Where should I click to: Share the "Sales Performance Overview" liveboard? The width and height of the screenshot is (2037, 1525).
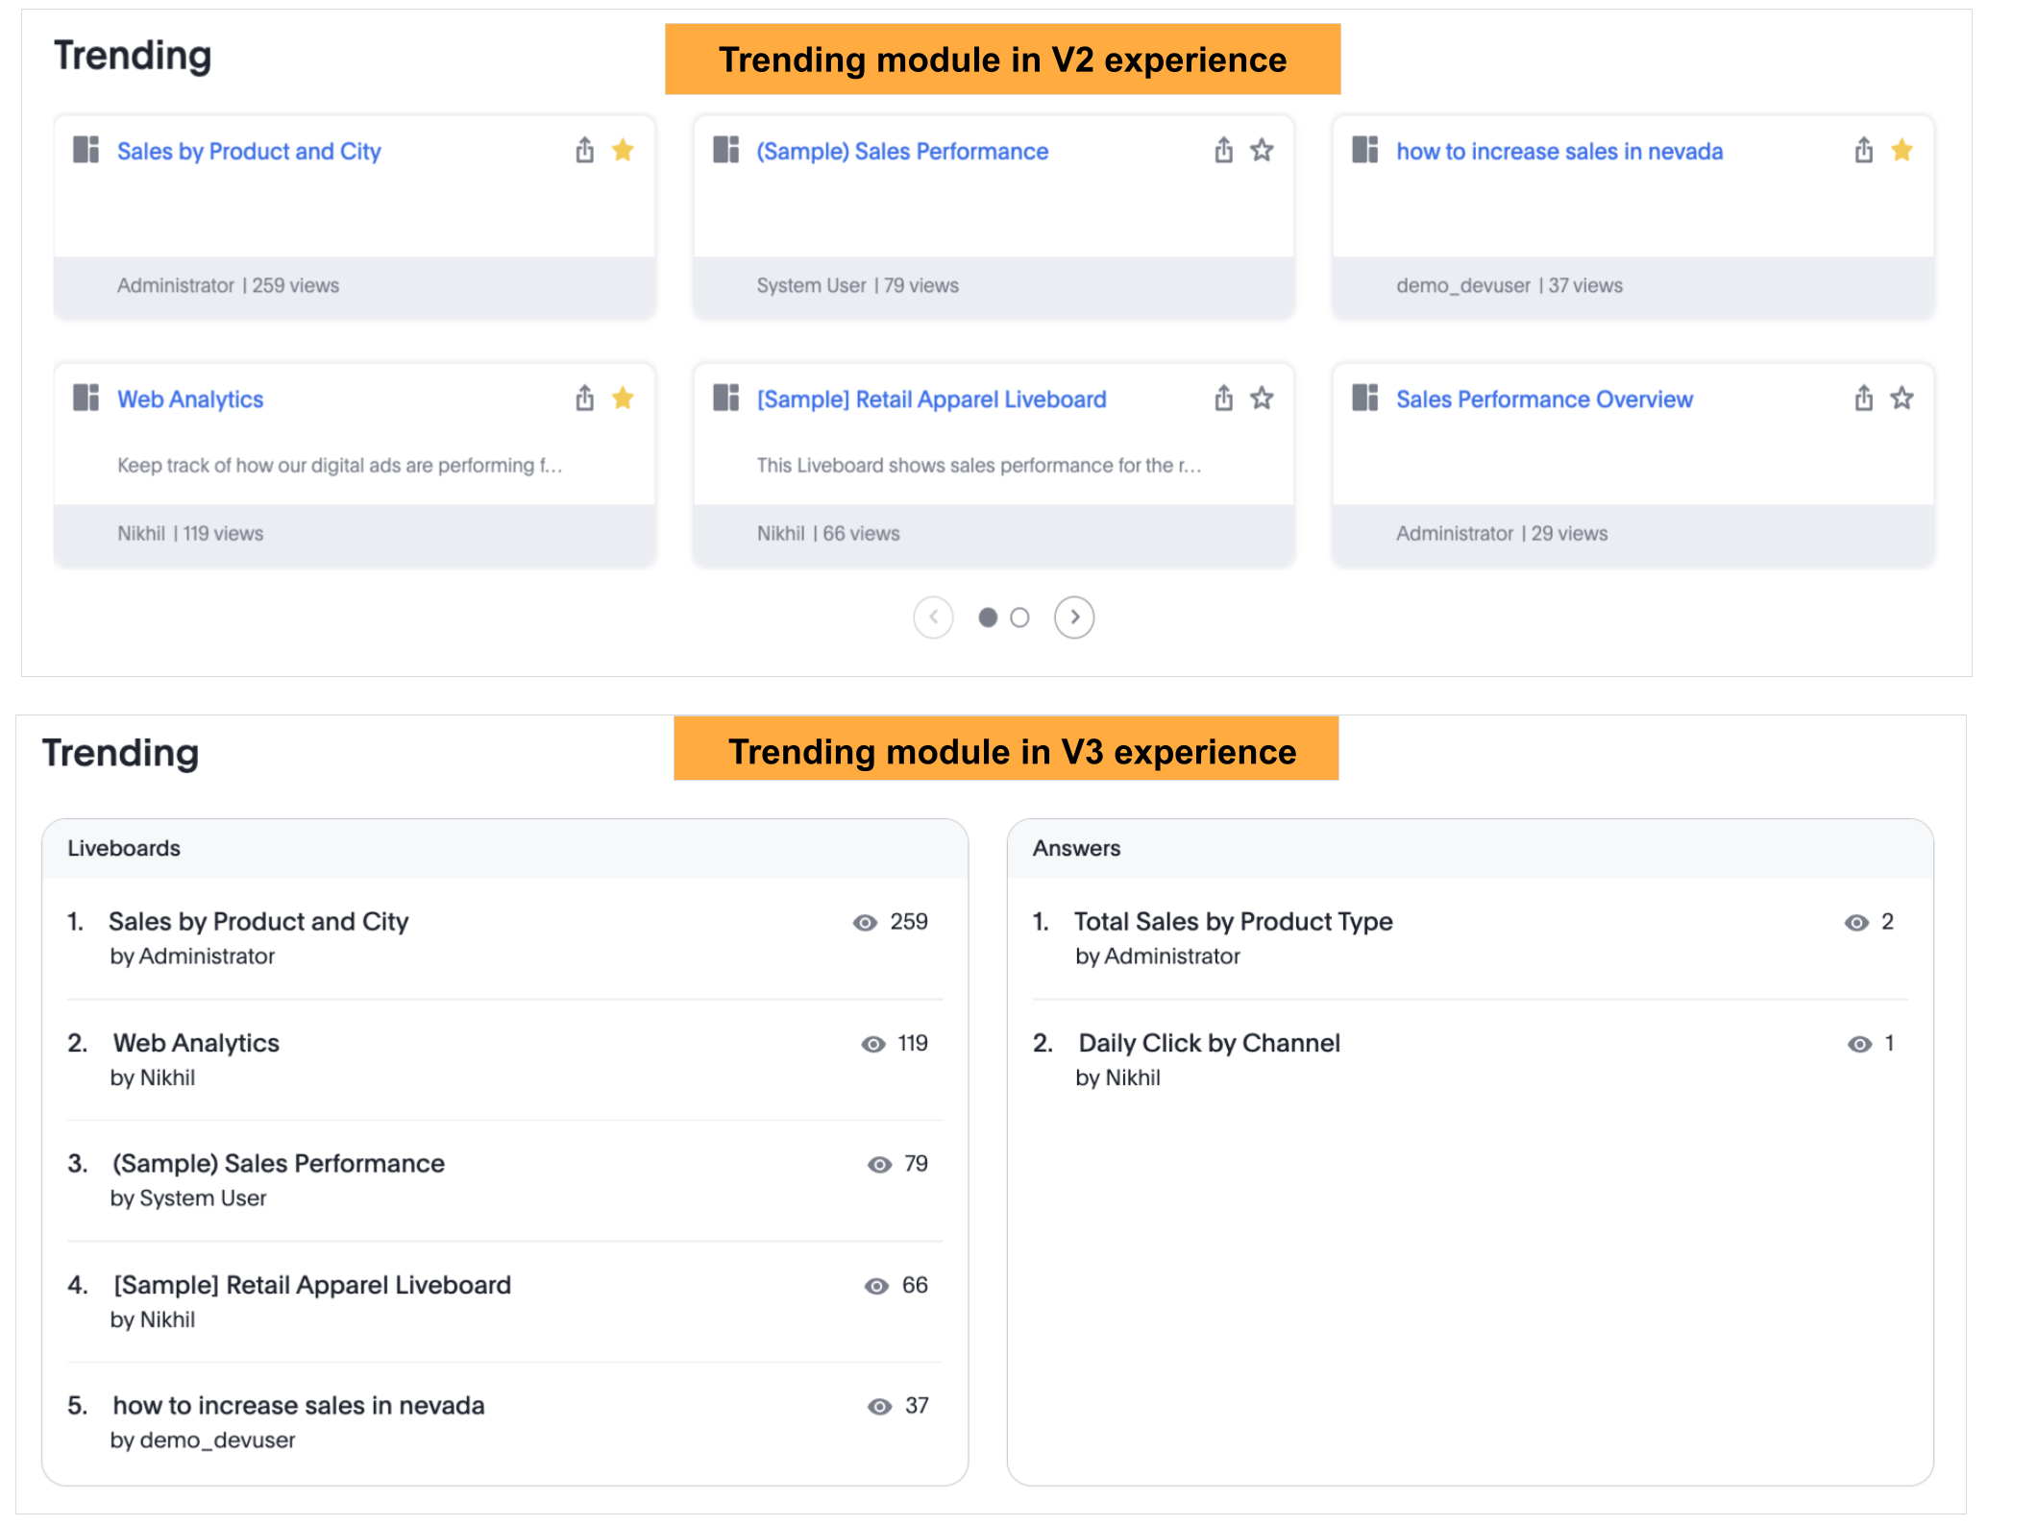[1864, 398]
